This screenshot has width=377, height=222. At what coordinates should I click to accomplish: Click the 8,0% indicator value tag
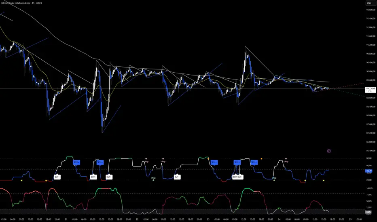pyautogui.click(x=369, y=212)
